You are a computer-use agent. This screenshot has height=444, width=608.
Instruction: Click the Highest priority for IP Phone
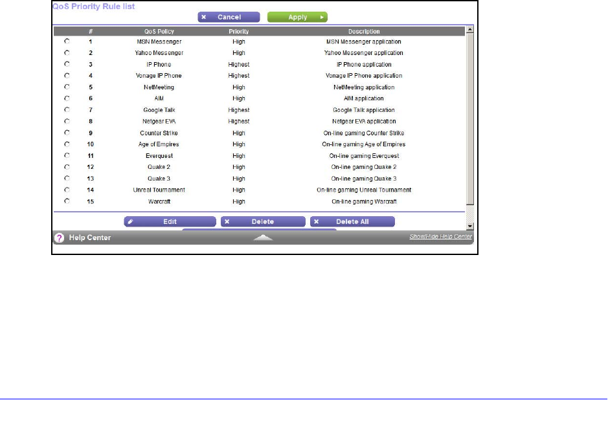pos(239,64)
